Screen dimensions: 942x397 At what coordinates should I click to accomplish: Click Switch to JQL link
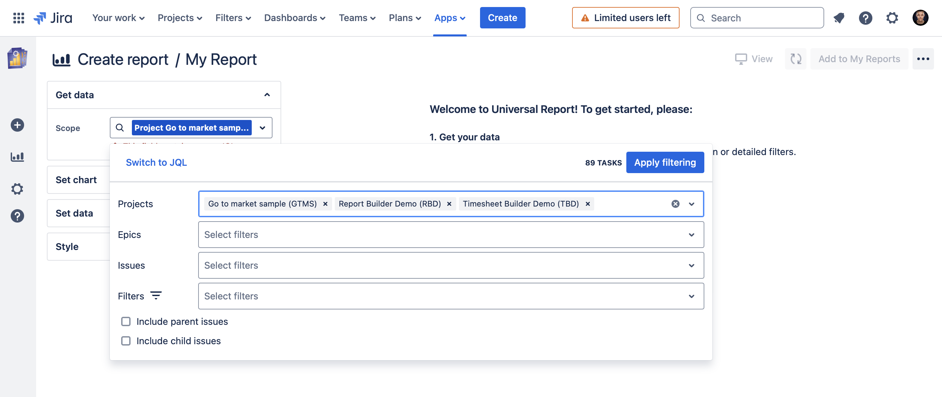pyautogui.click(x=156, y=162)
